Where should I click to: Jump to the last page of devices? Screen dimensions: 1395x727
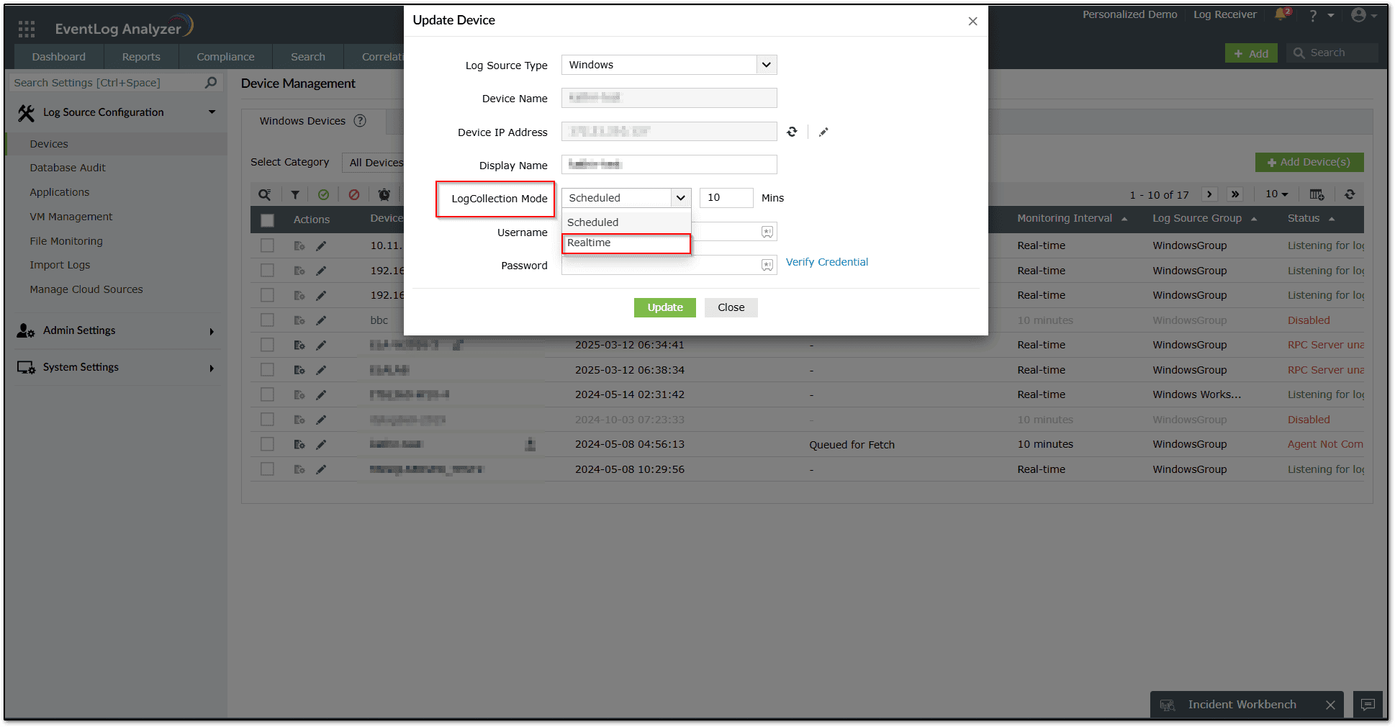tap(1235, 194)
